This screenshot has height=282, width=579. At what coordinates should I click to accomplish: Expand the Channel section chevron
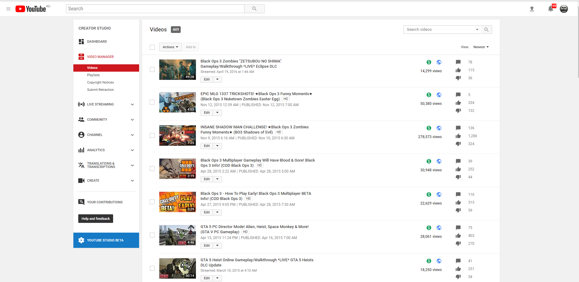[132, 135]
